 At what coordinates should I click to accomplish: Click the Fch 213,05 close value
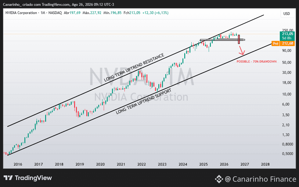(132, 13)
